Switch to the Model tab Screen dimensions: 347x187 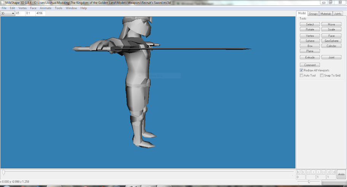click(302, 13)
